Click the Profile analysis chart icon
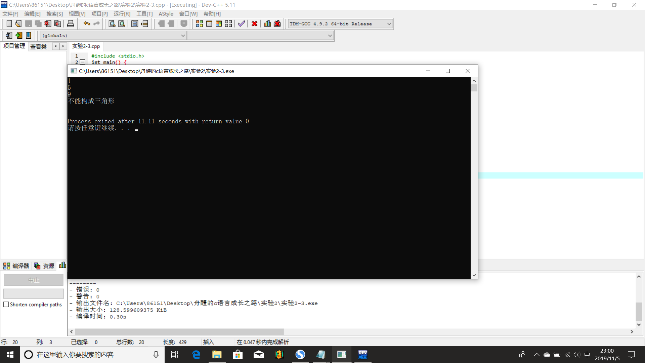Screen dimensions: 645x363 point(267,24)
